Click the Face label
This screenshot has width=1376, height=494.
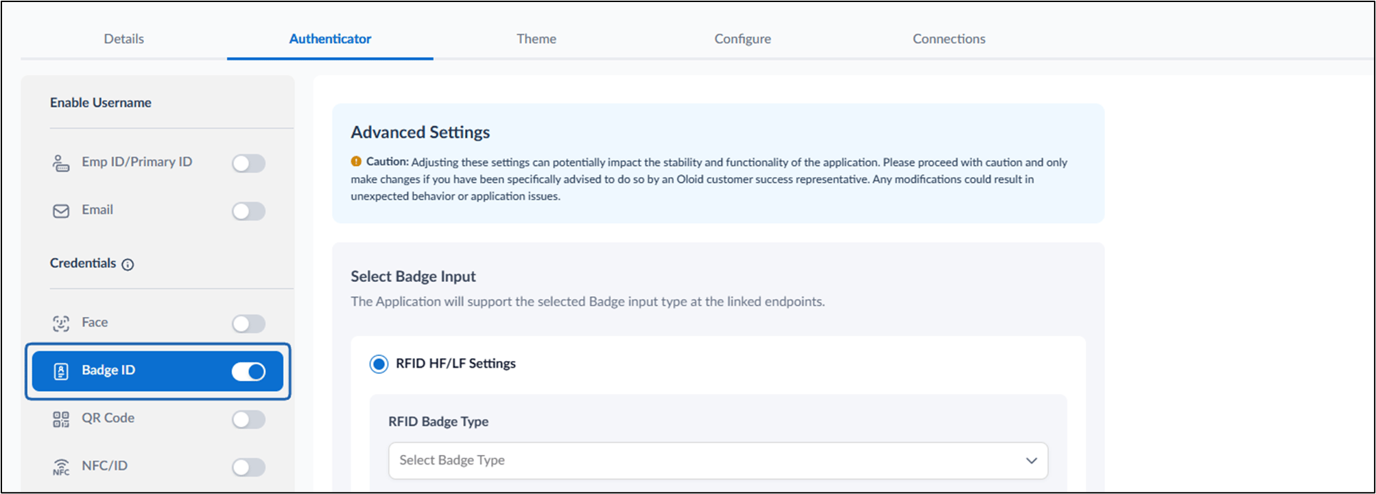95,322
